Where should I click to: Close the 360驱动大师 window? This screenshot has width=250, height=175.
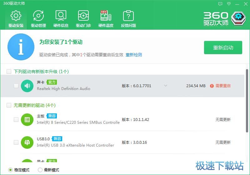(x=246, y=4)
